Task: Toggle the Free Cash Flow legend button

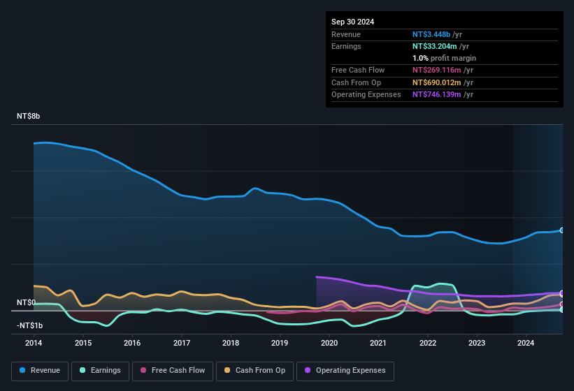Action: [x=173, y=371]
